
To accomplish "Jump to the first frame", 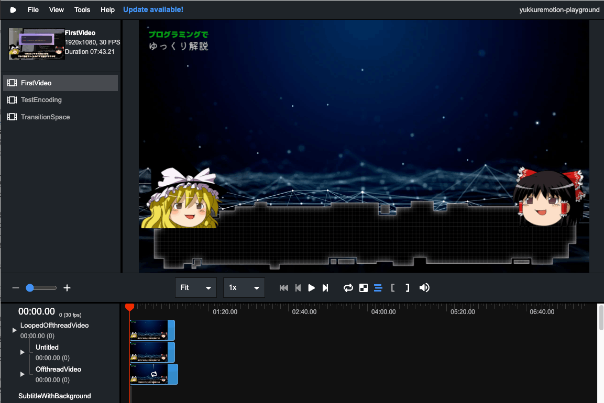I will point(284,288).
